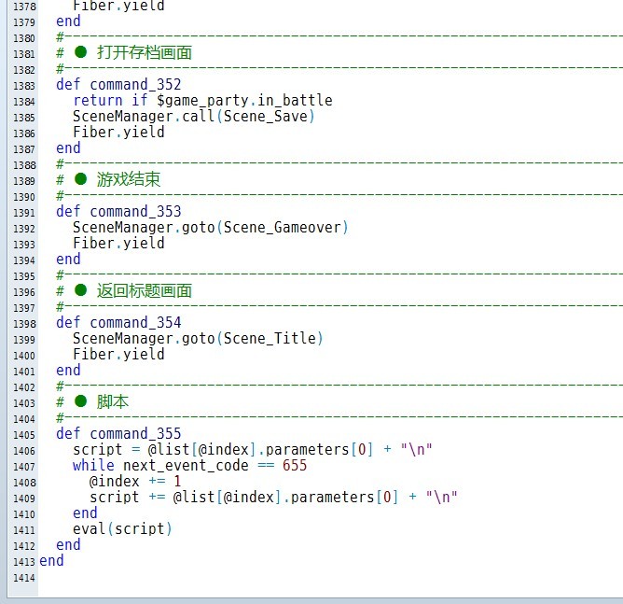Click line number 1414 in gutter

tap(24, 578)
